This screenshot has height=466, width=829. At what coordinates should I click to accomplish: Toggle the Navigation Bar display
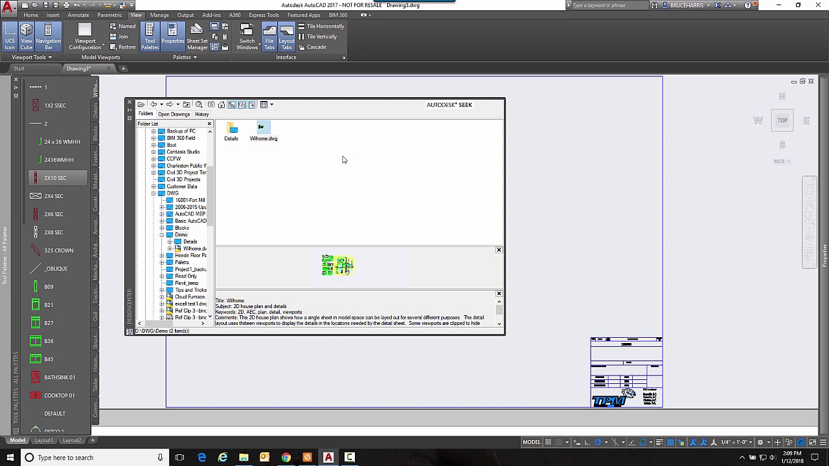tap(48, 36)
